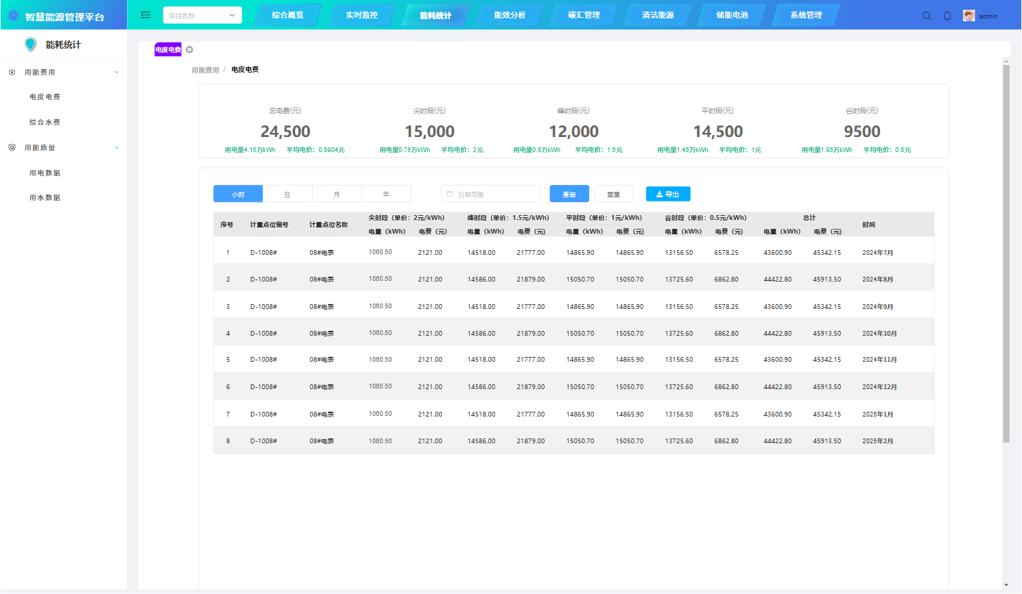Image resolution: width=1022 pixels, height=594 pixels.
Task: Choose the 年 granularity option
Action: 386,195
